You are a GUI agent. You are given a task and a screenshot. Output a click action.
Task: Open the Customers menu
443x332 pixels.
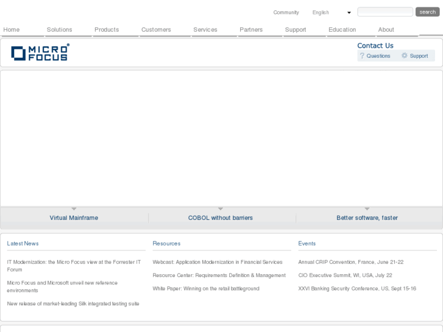point(156,30)
